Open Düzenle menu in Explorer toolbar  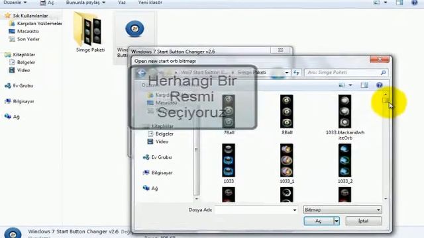click(15, 3)
